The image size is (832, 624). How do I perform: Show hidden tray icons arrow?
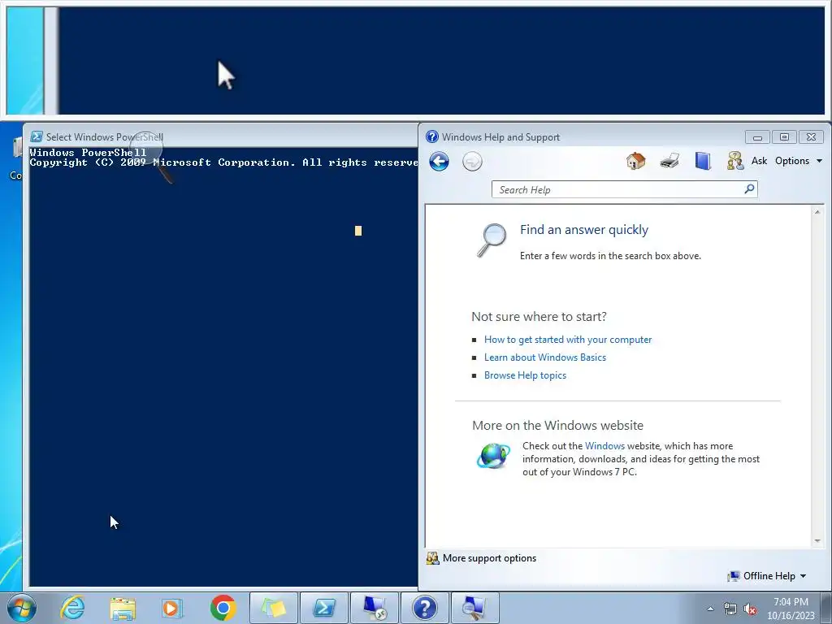pos(710,609)
